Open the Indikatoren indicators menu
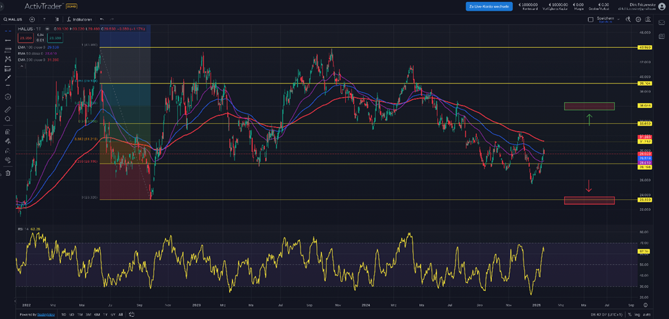This screenshot has height=319, width=669. pyautogui.click(x=80, y=19)
